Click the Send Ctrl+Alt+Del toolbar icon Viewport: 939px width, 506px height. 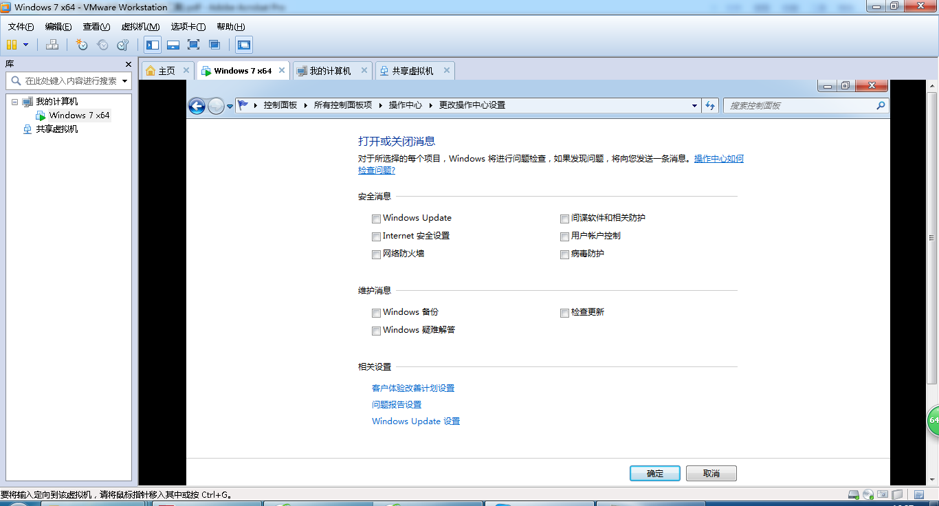[52, 45]
